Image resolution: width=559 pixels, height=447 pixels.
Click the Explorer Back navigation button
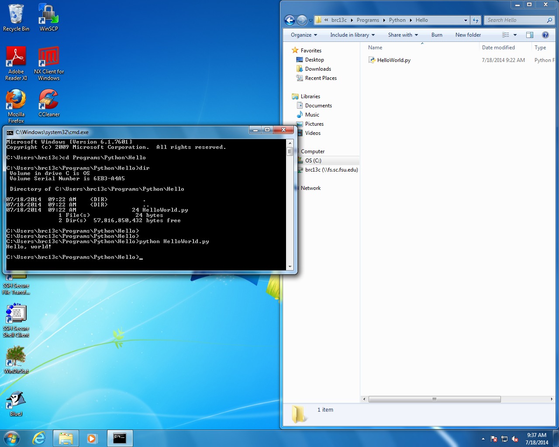click(290, 20)
